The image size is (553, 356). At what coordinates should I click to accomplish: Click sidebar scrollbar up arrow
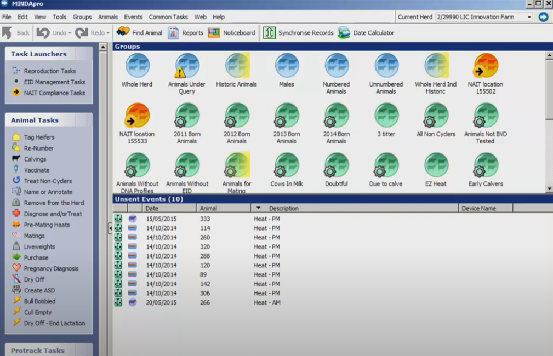coord(103,47)
